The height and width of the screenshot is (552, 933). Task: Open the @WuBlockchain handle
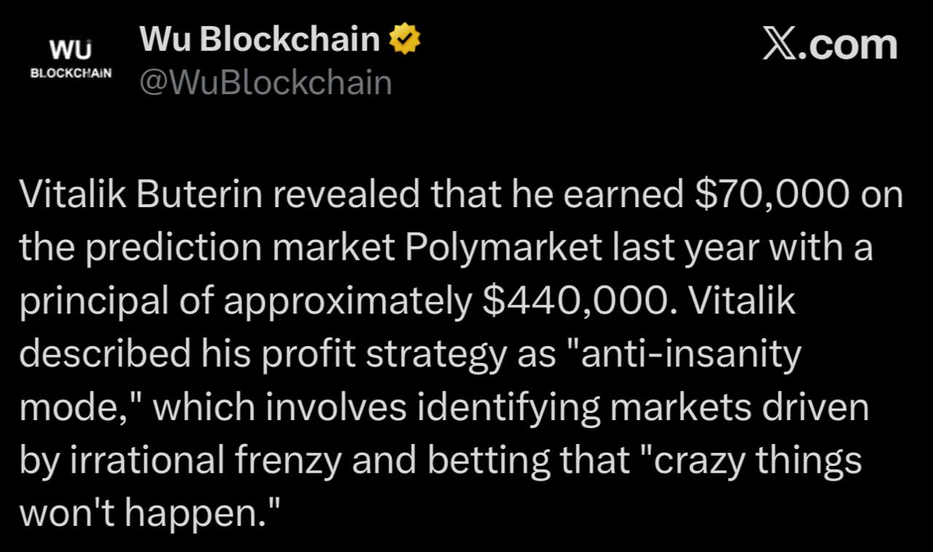coord(265,82)
